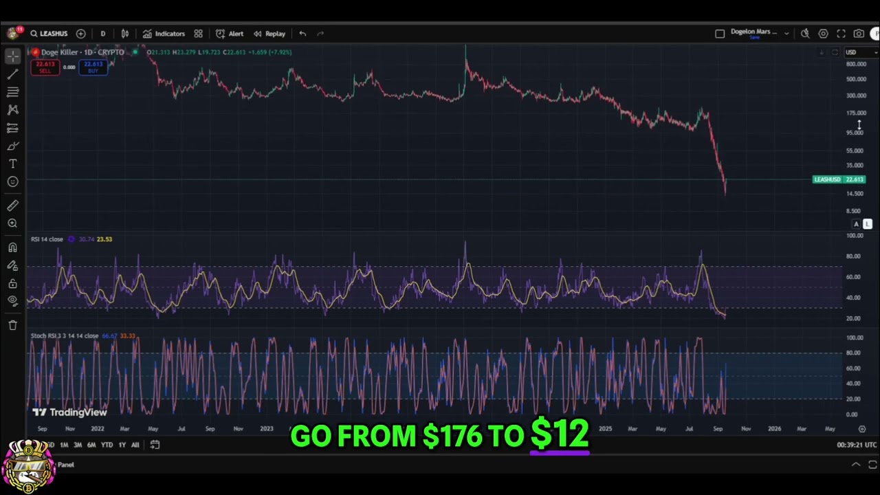Select the All date range
The width and height of the screenshot is (880, 495).
pyautogui.click(x=135, y=445)
